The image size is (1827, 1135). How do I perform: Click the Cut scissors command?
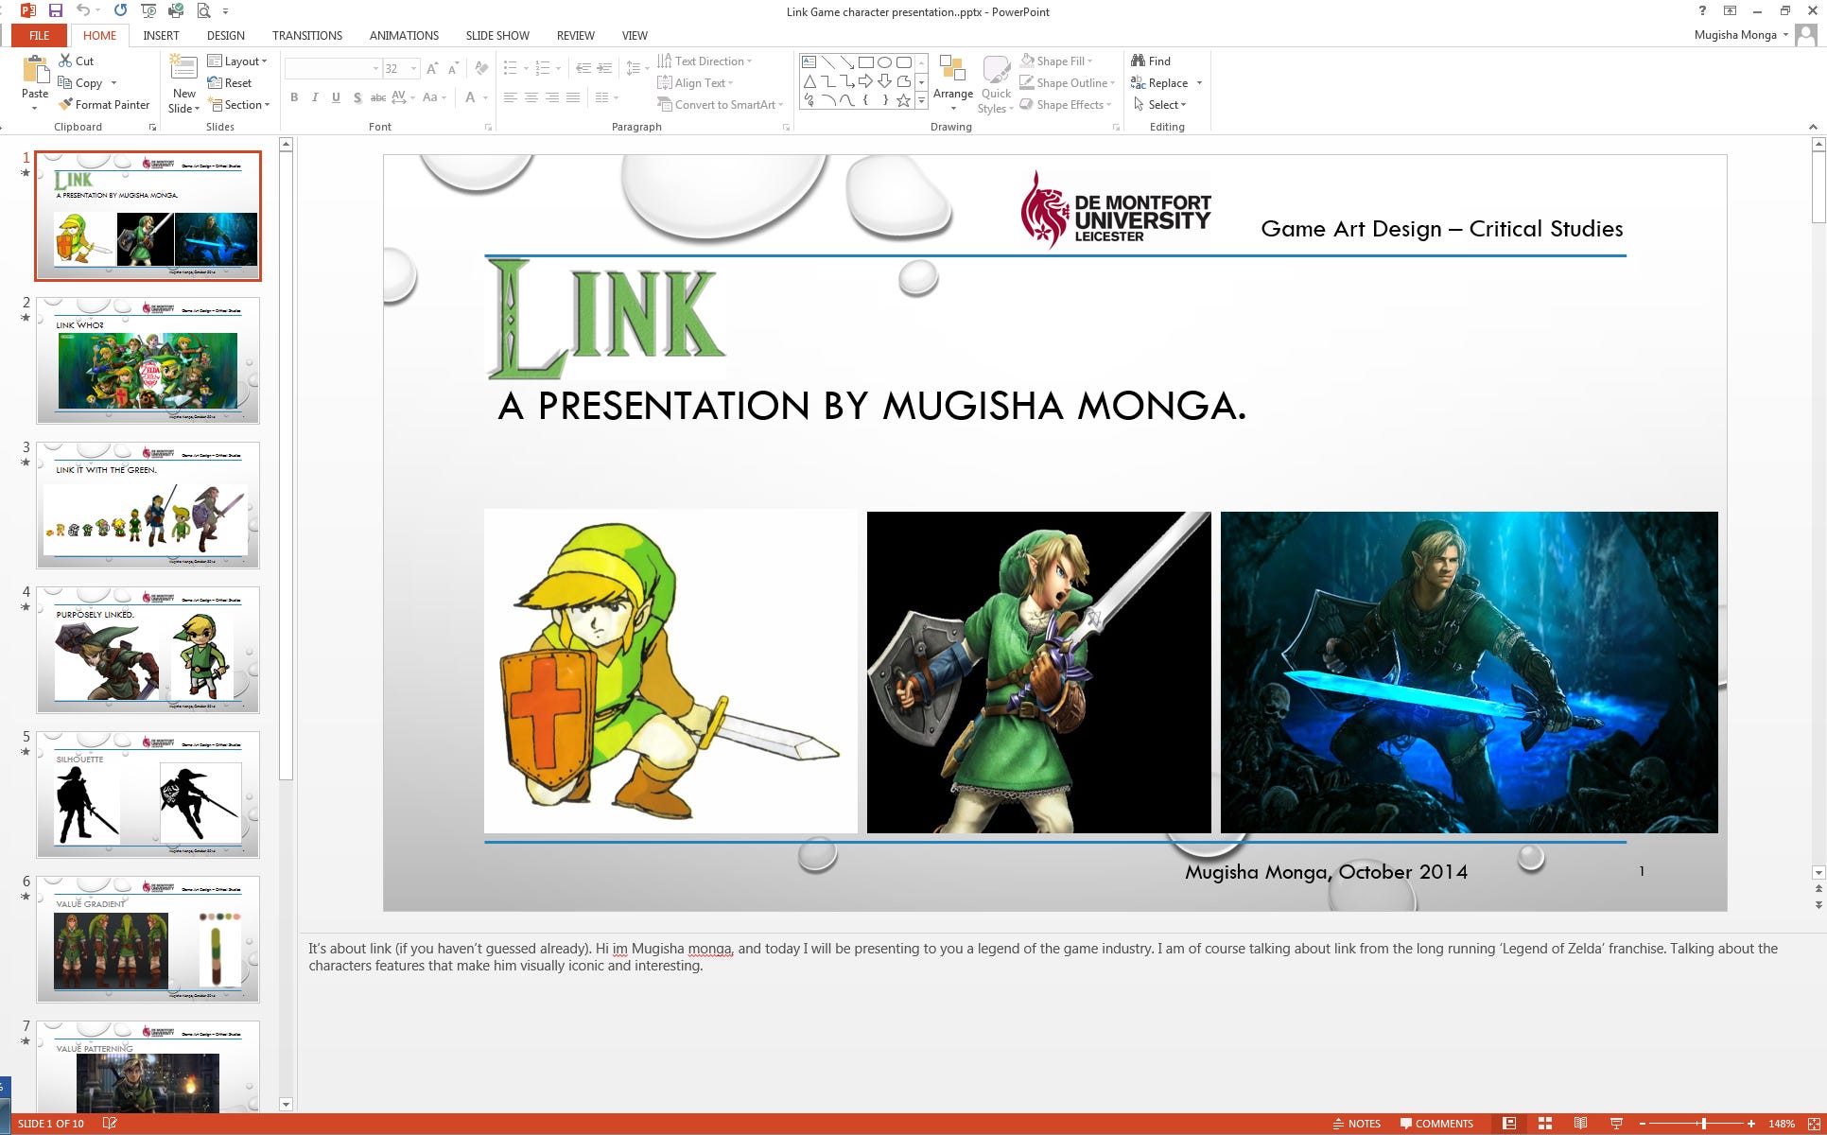coord(76,61)
